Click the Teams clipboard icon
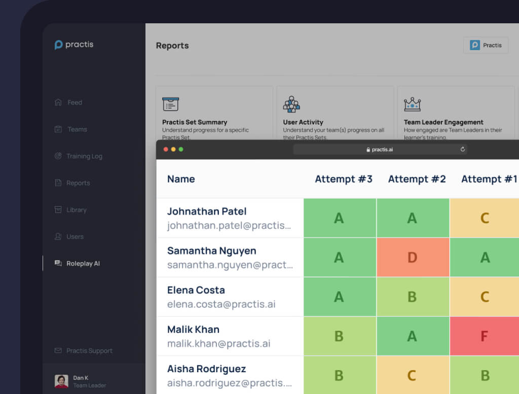 58,129
